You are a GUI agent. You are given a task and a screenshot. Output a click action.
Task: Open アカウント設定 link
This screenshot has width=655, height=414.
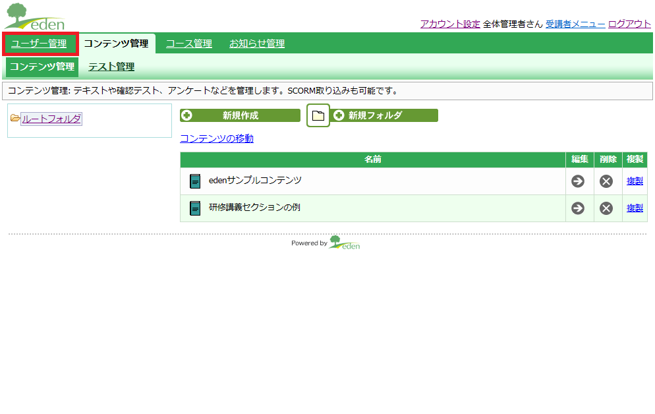pos(450,24)
